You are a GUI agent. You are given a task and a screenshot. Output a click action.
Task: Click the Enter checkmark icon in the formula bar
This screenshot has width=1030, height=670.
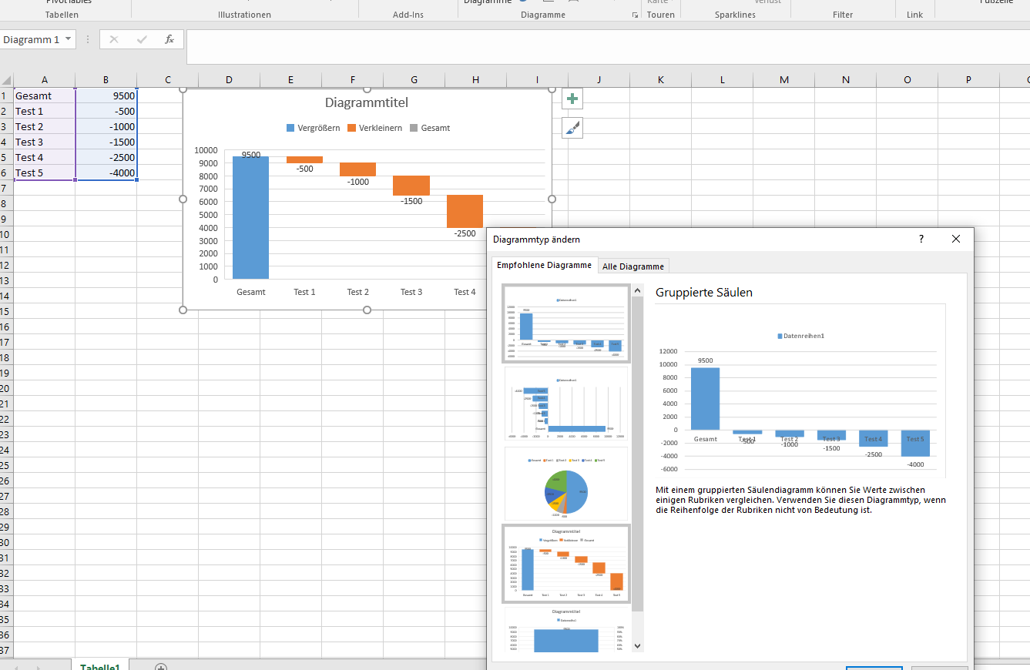point(142,39)
